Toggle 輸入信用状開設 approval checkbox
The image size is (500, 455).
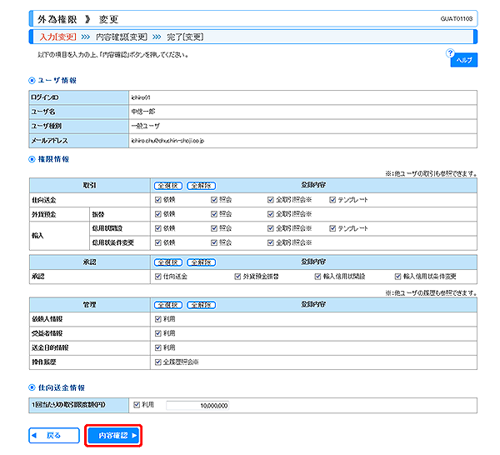(317, 277)
